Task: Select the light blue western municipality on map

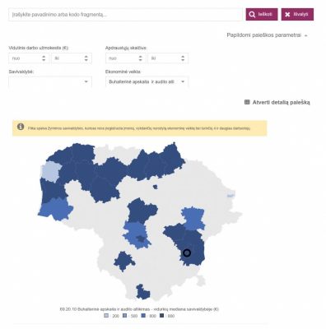Action: (50, 171)
